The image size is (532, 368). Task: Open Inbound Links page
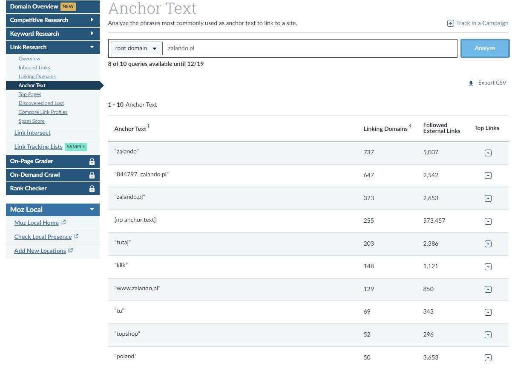34,68
